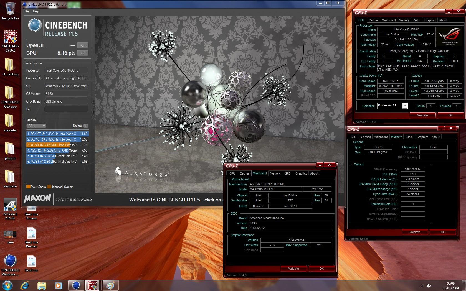Open the plugins folder on the desktop
The width and height of the screenshot is (466, 291).
click(x=10, y=151)
